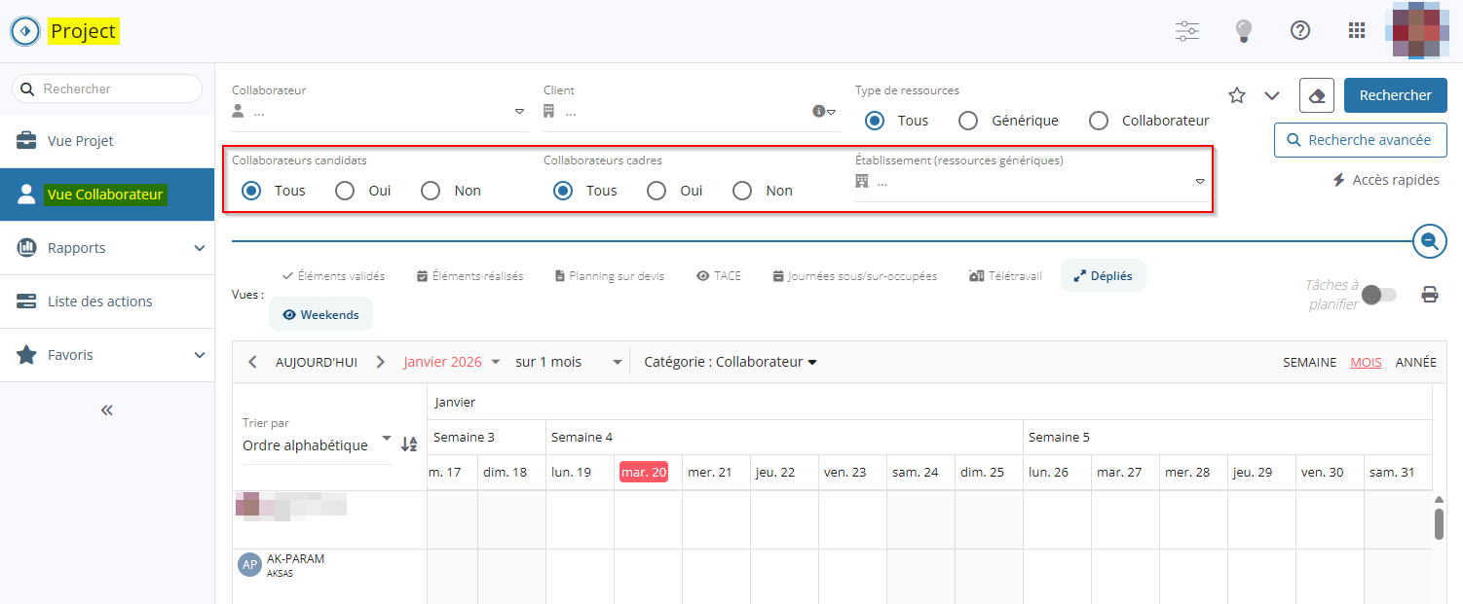Click the lightbulb suggestions icon

coord(1243,30)
